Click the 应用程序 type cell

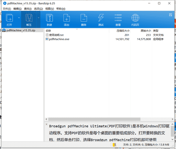coord(158,39)
